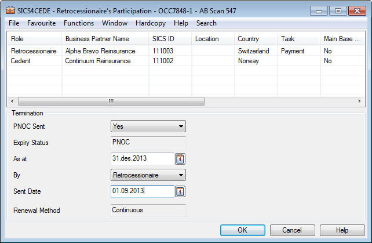Viewport: 372px width, 243px height.
Task: Click the Expiry Status field showing PNOC
Action: (148, 143)
